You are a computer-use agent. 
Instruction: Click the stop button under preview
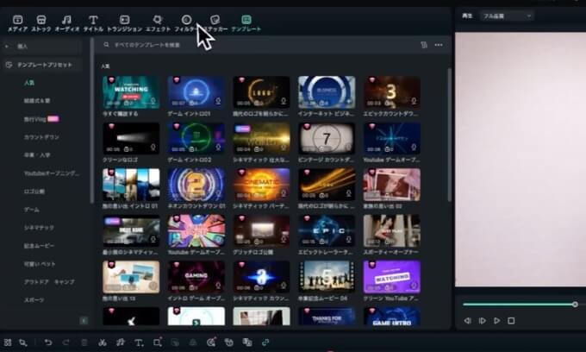(511, 320)
